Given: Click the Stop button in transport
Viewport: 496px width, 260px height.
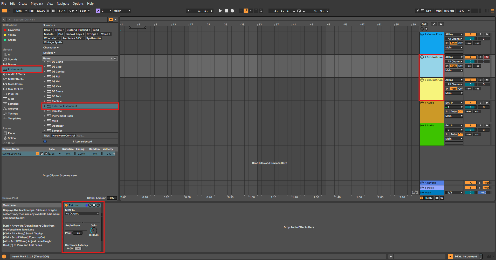Looking at the screenshot, I should coord(226,11).
